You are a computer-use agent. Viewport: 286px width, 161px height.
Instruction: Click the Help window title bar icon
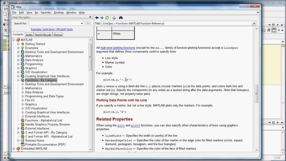point(13,7)
